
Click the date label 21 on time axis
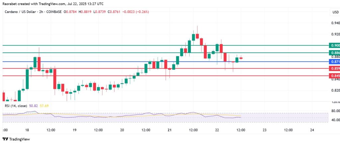[x=169, y=130]
